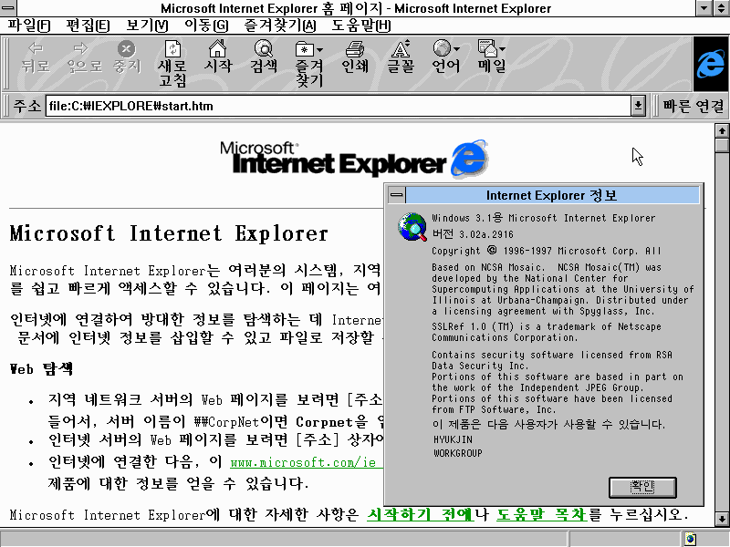Click Internet Explorer logo banner on the page
Viewport: 730px width, 547px height.
(354, 159)
